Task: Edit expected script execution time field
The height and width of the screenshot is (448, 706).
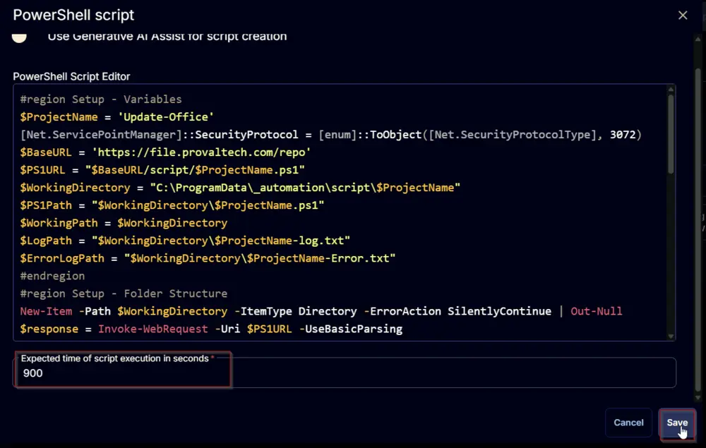Action: click(345, 373)
